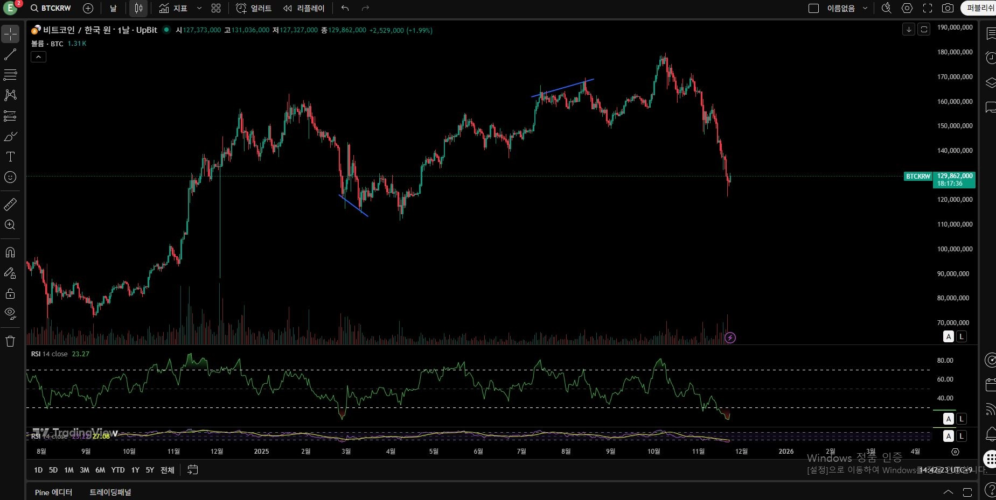Toggle auto scale on price chart
Viewport: 996px width, 500px height.
pyautogui.click(x=949, y=336)
